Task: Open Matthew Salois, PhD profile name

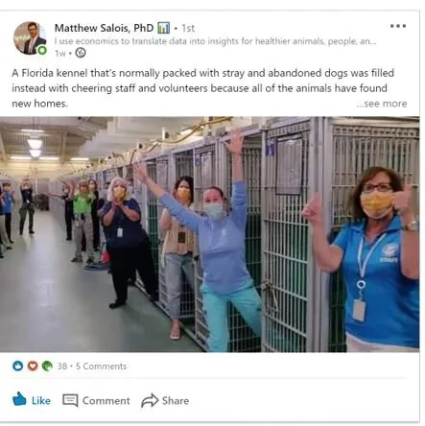Action: pyautogui.click(x=104, y=28)
